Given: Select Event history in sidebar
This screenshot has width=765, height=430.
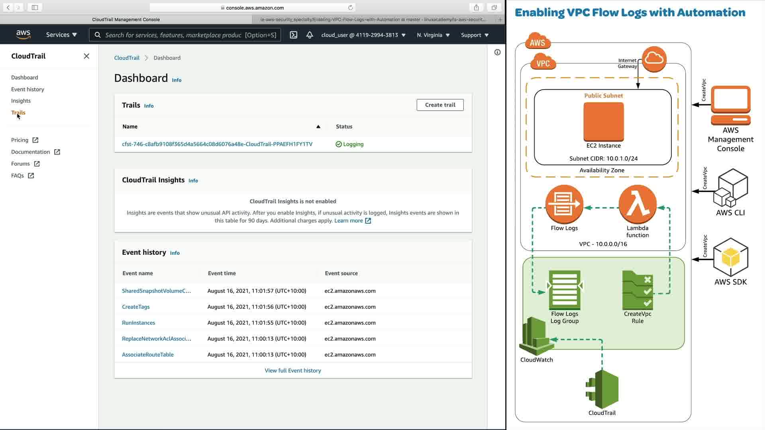Looking at the screenshot, I should [27, 89].
